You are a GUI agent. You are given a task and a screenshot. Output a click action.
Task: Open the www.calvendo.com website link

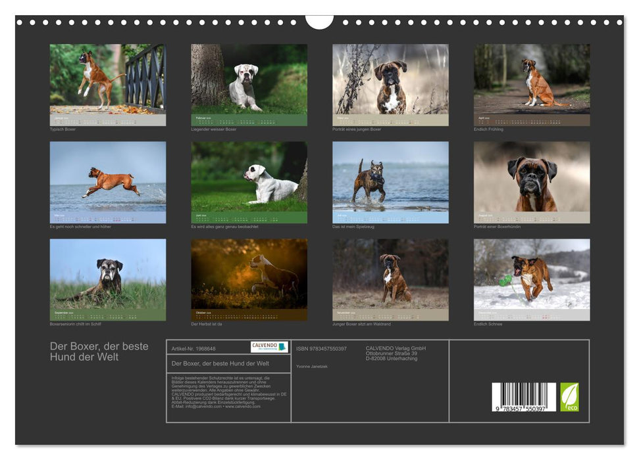pos(245,407)
